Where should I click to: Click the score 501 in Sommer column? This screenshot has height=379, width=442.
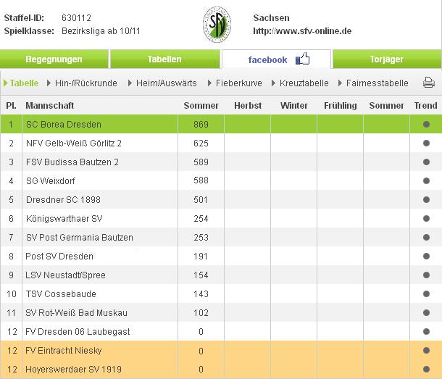(x=201, y=200)
